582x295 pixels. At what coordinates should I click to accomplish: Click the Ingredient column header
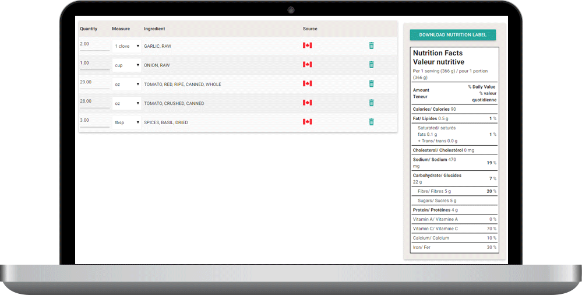[154, 29]
